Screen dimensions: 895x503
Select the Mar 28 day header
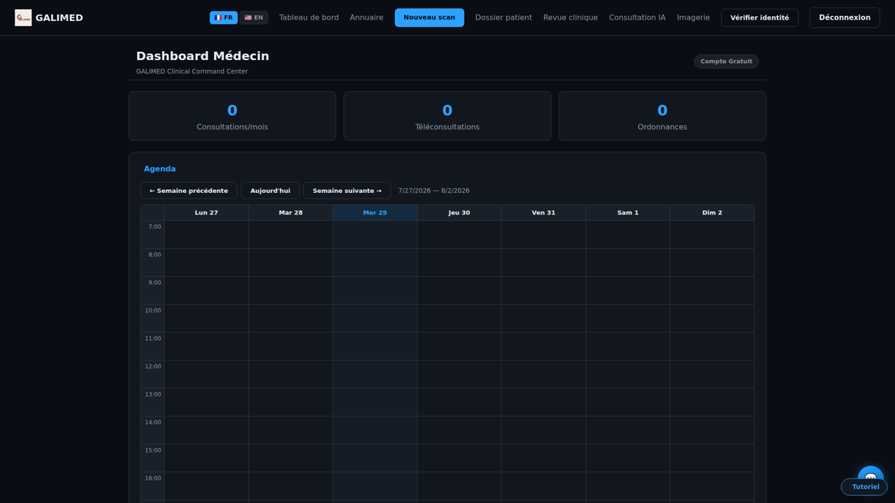291,212
